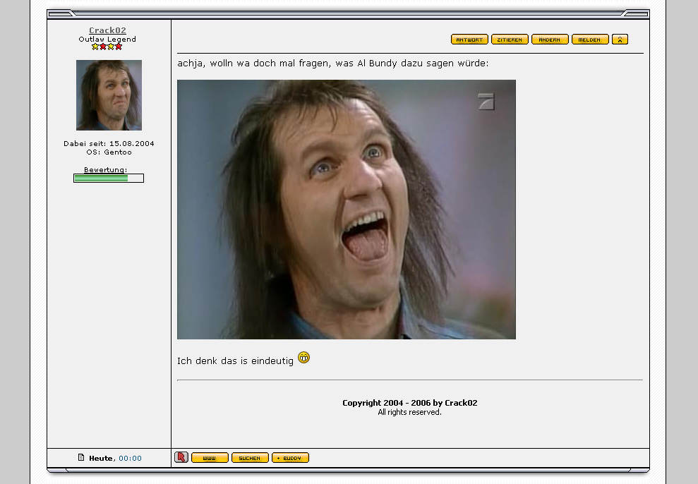Add user with the BUDDY button
The image size is (698, 484).
click(x=290, y=458)
